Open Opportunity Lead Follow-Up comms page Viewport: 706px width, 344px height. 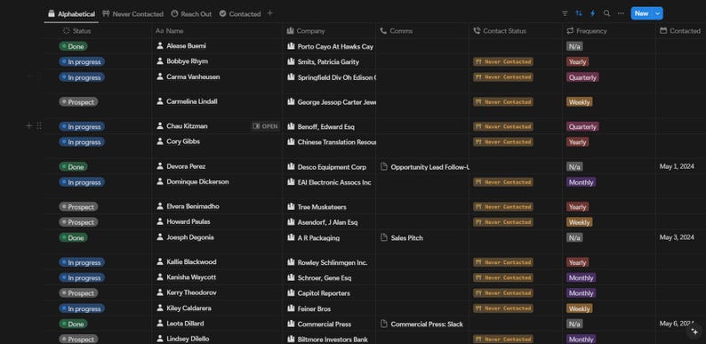click(x=430, y=167)
